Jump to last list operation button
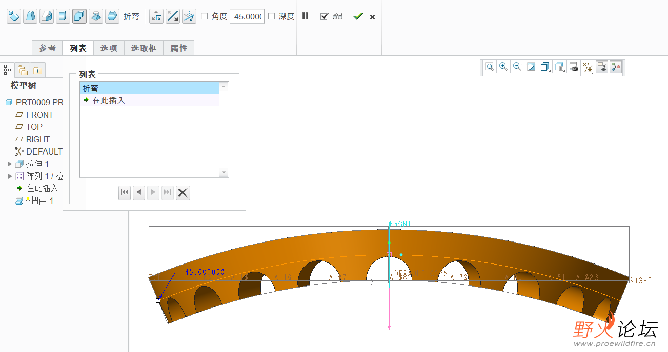The height and width of the screenshot is (352, 668). (x=168, y=193)
